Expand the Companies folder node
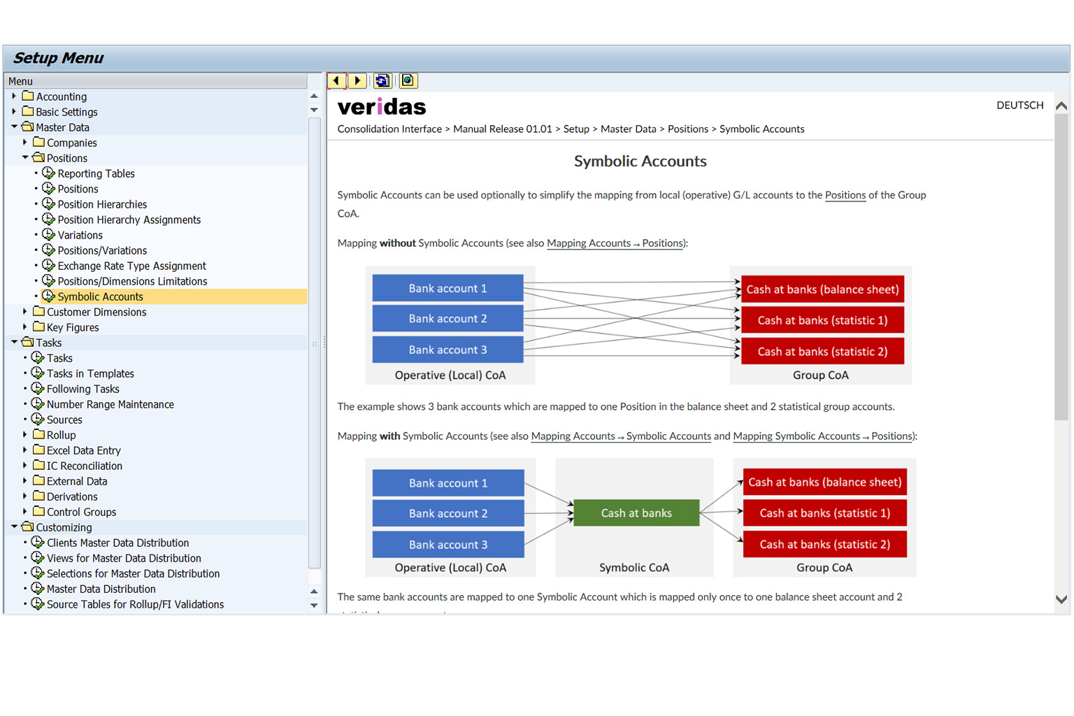 [25, 143]
